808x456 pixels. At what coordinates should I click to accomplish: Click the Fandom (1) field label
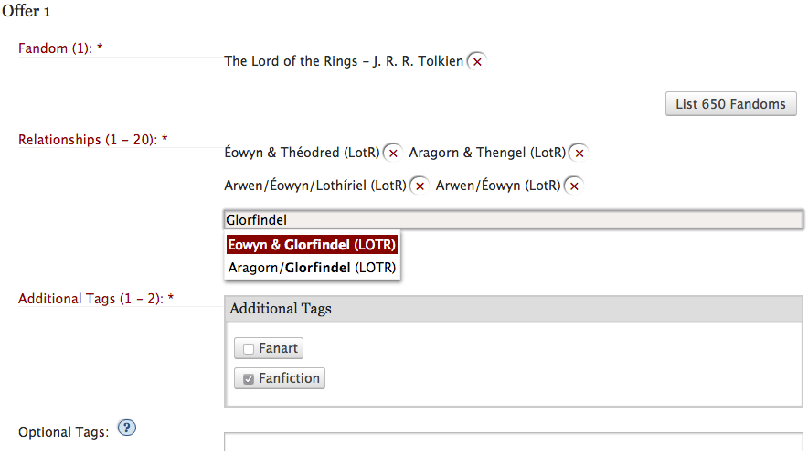pyautogui.click(x=60, y=48)
